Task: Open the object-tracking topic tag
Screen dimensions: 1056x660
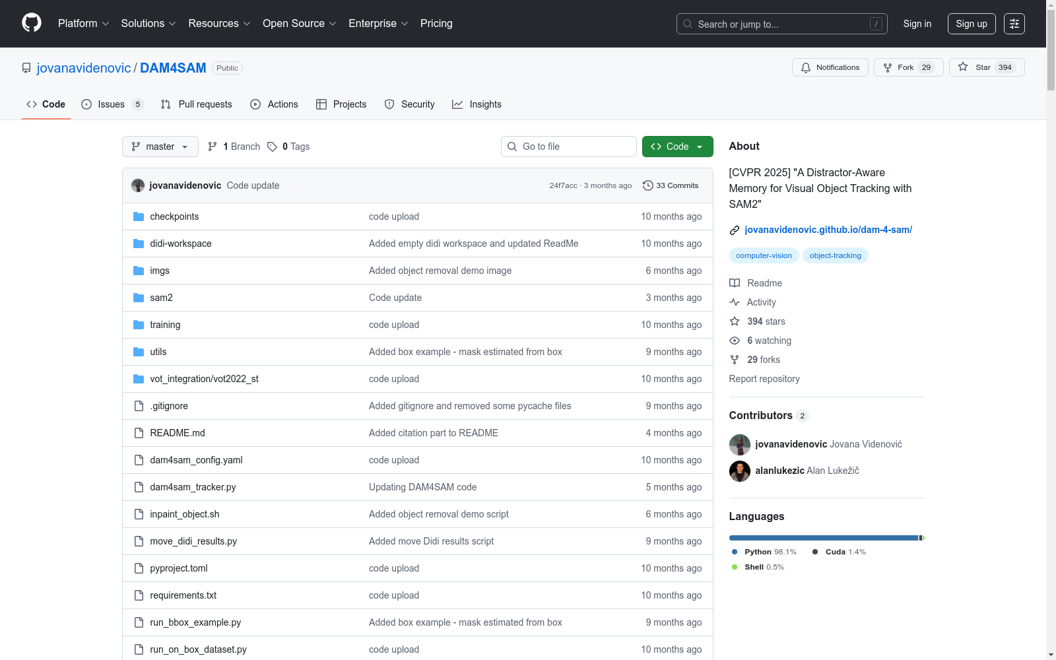Action: coord(836,255)
